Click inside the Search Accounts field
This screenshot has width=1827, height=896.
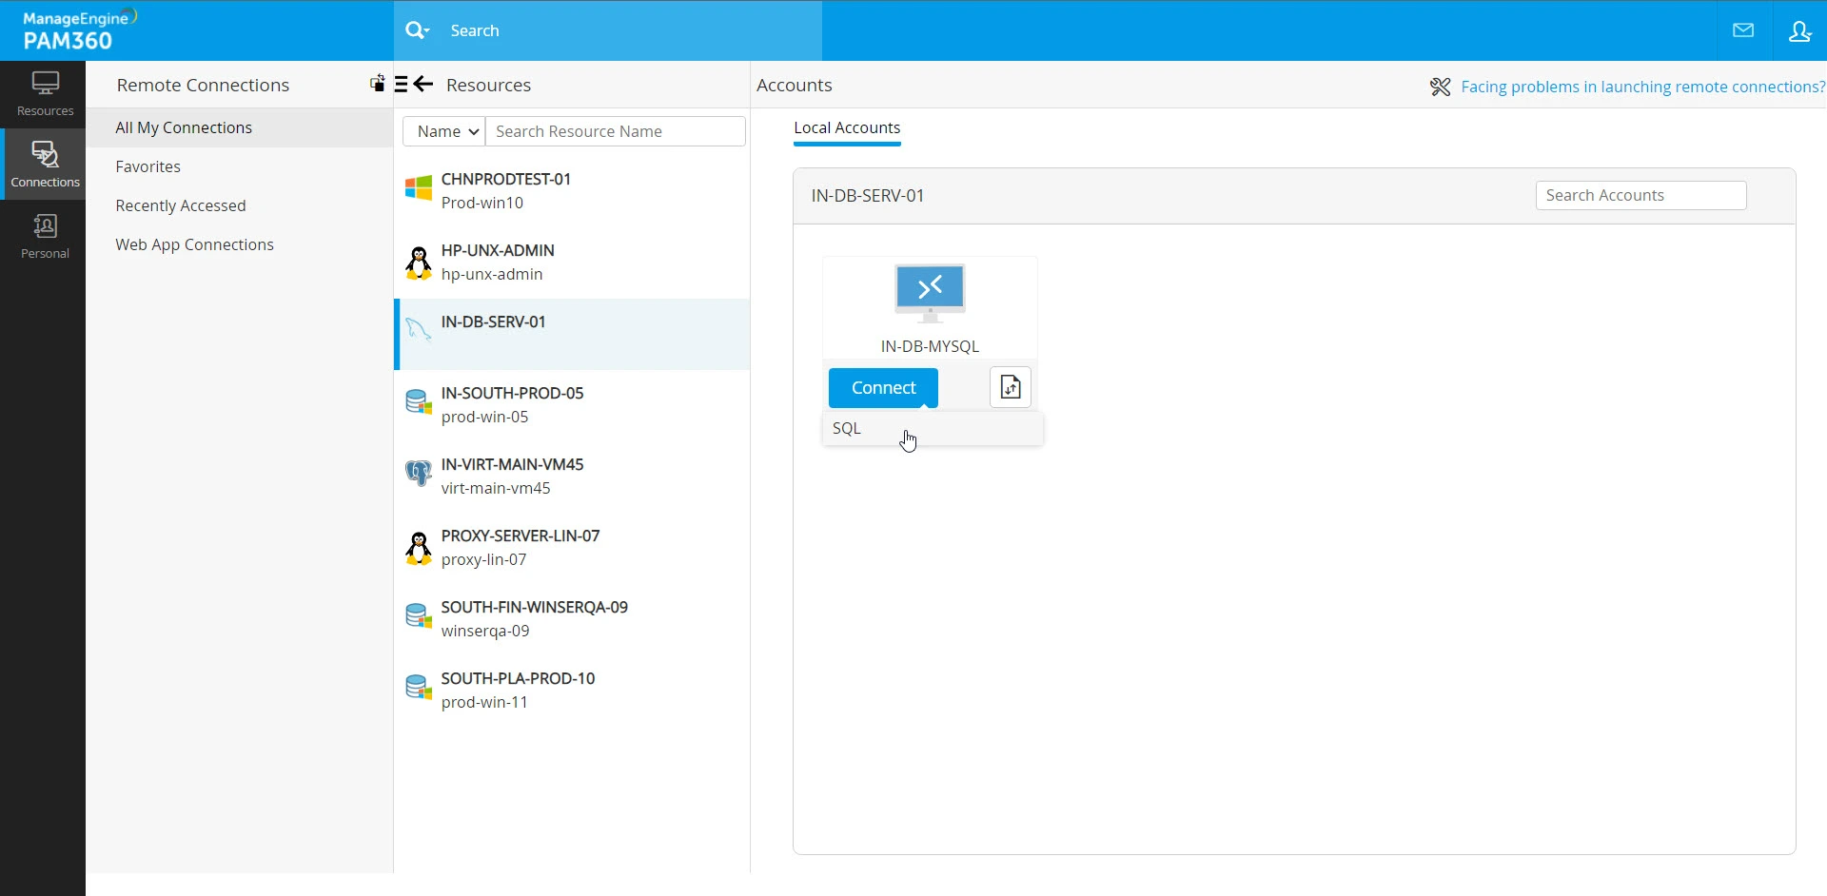coord(1640,195)
